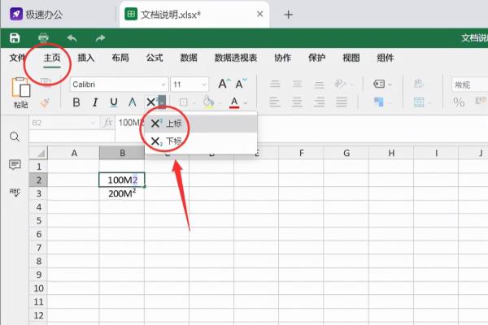Open the search magnifier in the sidebar
Viewport: 488px width, 325px height.
tap(15, 136)
